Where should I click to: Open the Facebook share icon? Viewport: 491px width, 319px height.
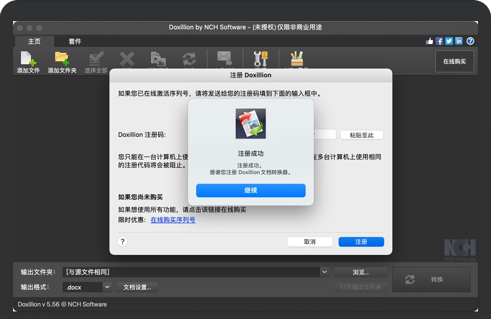point(439,41)
